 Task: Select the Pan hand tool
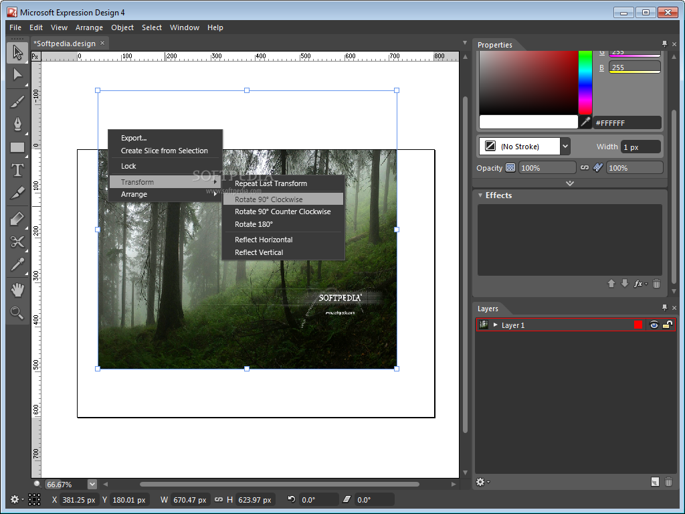coord(17,290)
